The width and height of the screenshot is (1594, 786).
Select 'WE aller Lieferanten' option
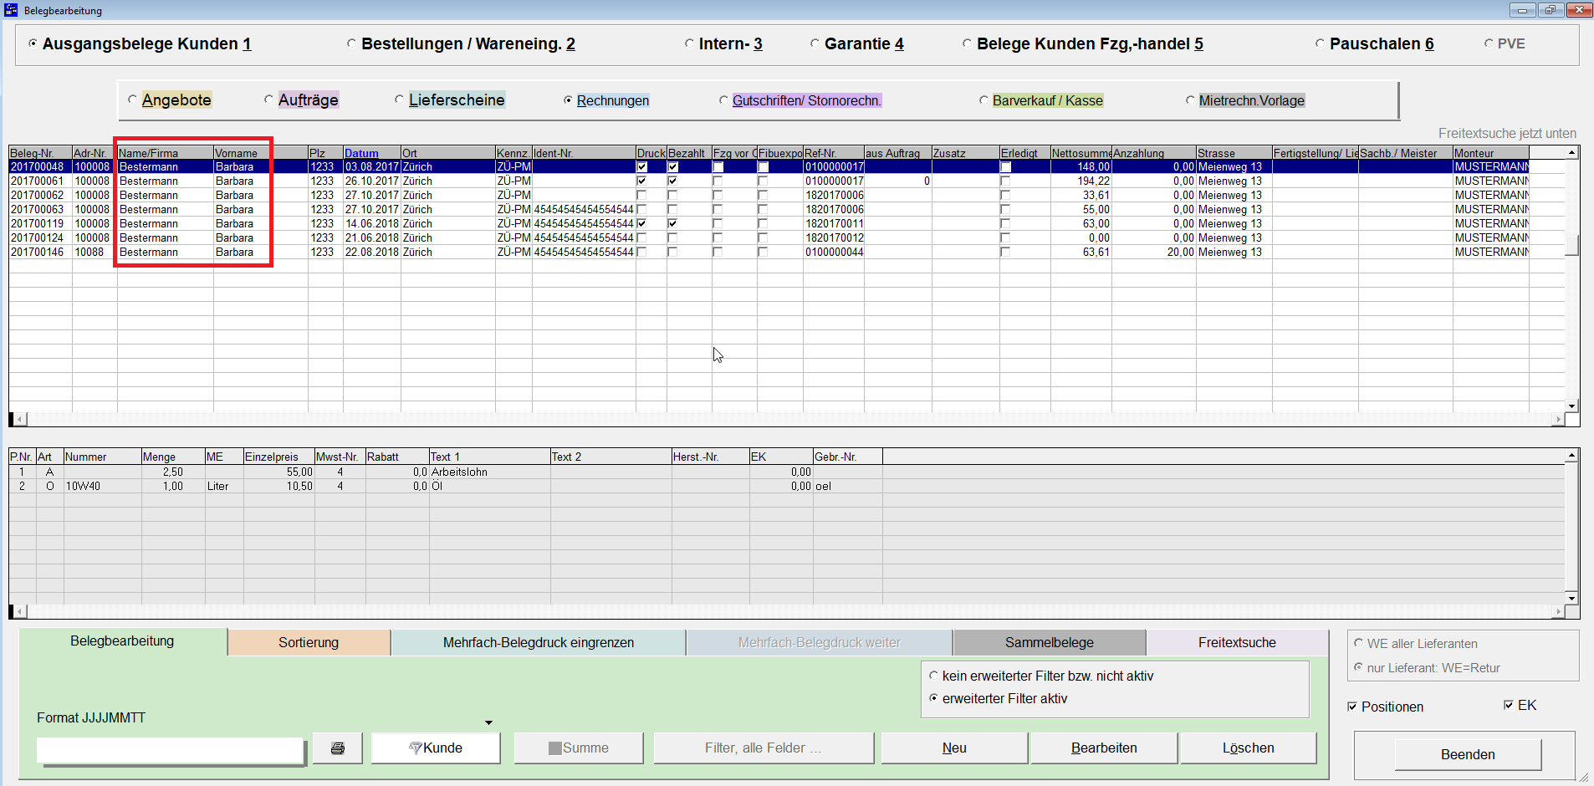(x=1416, y=644)
